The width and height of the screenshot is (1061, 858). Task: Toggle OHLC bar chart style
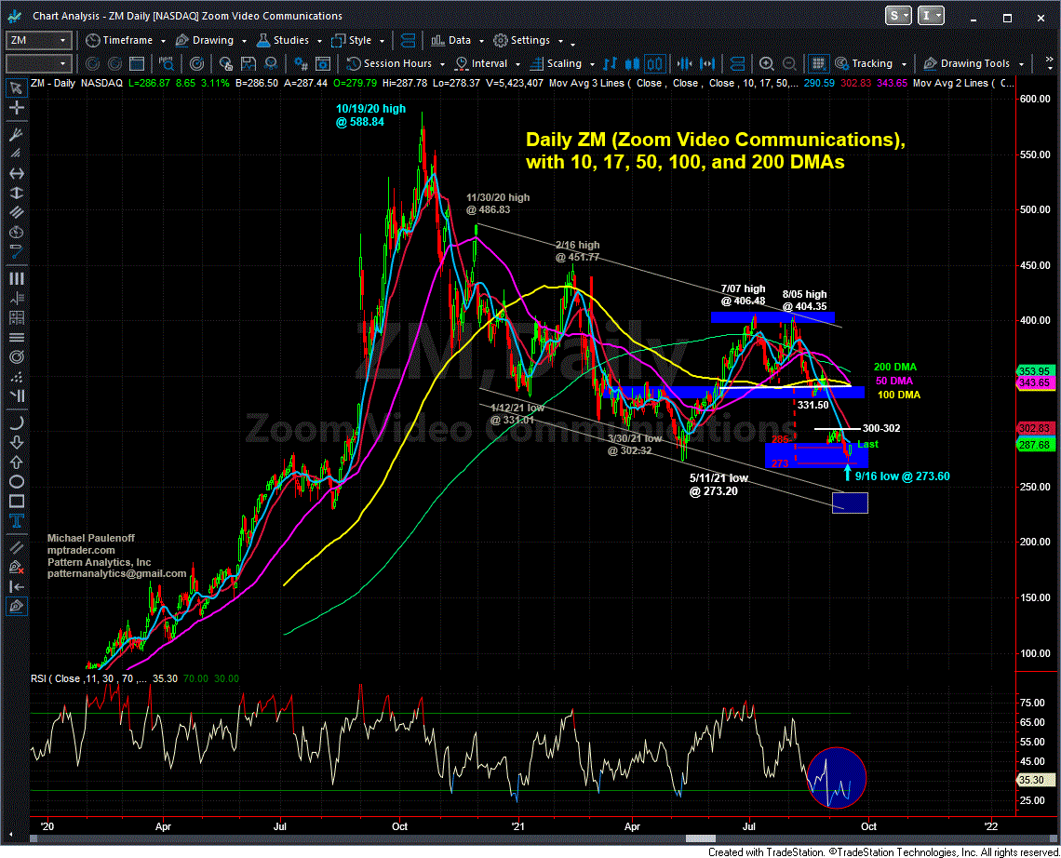click(x=610, y=63)
